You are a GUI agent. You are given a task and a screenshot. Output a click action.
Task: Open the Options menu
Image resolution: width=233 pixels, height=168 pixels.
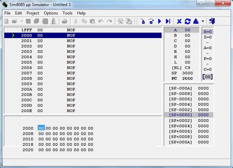51,13
